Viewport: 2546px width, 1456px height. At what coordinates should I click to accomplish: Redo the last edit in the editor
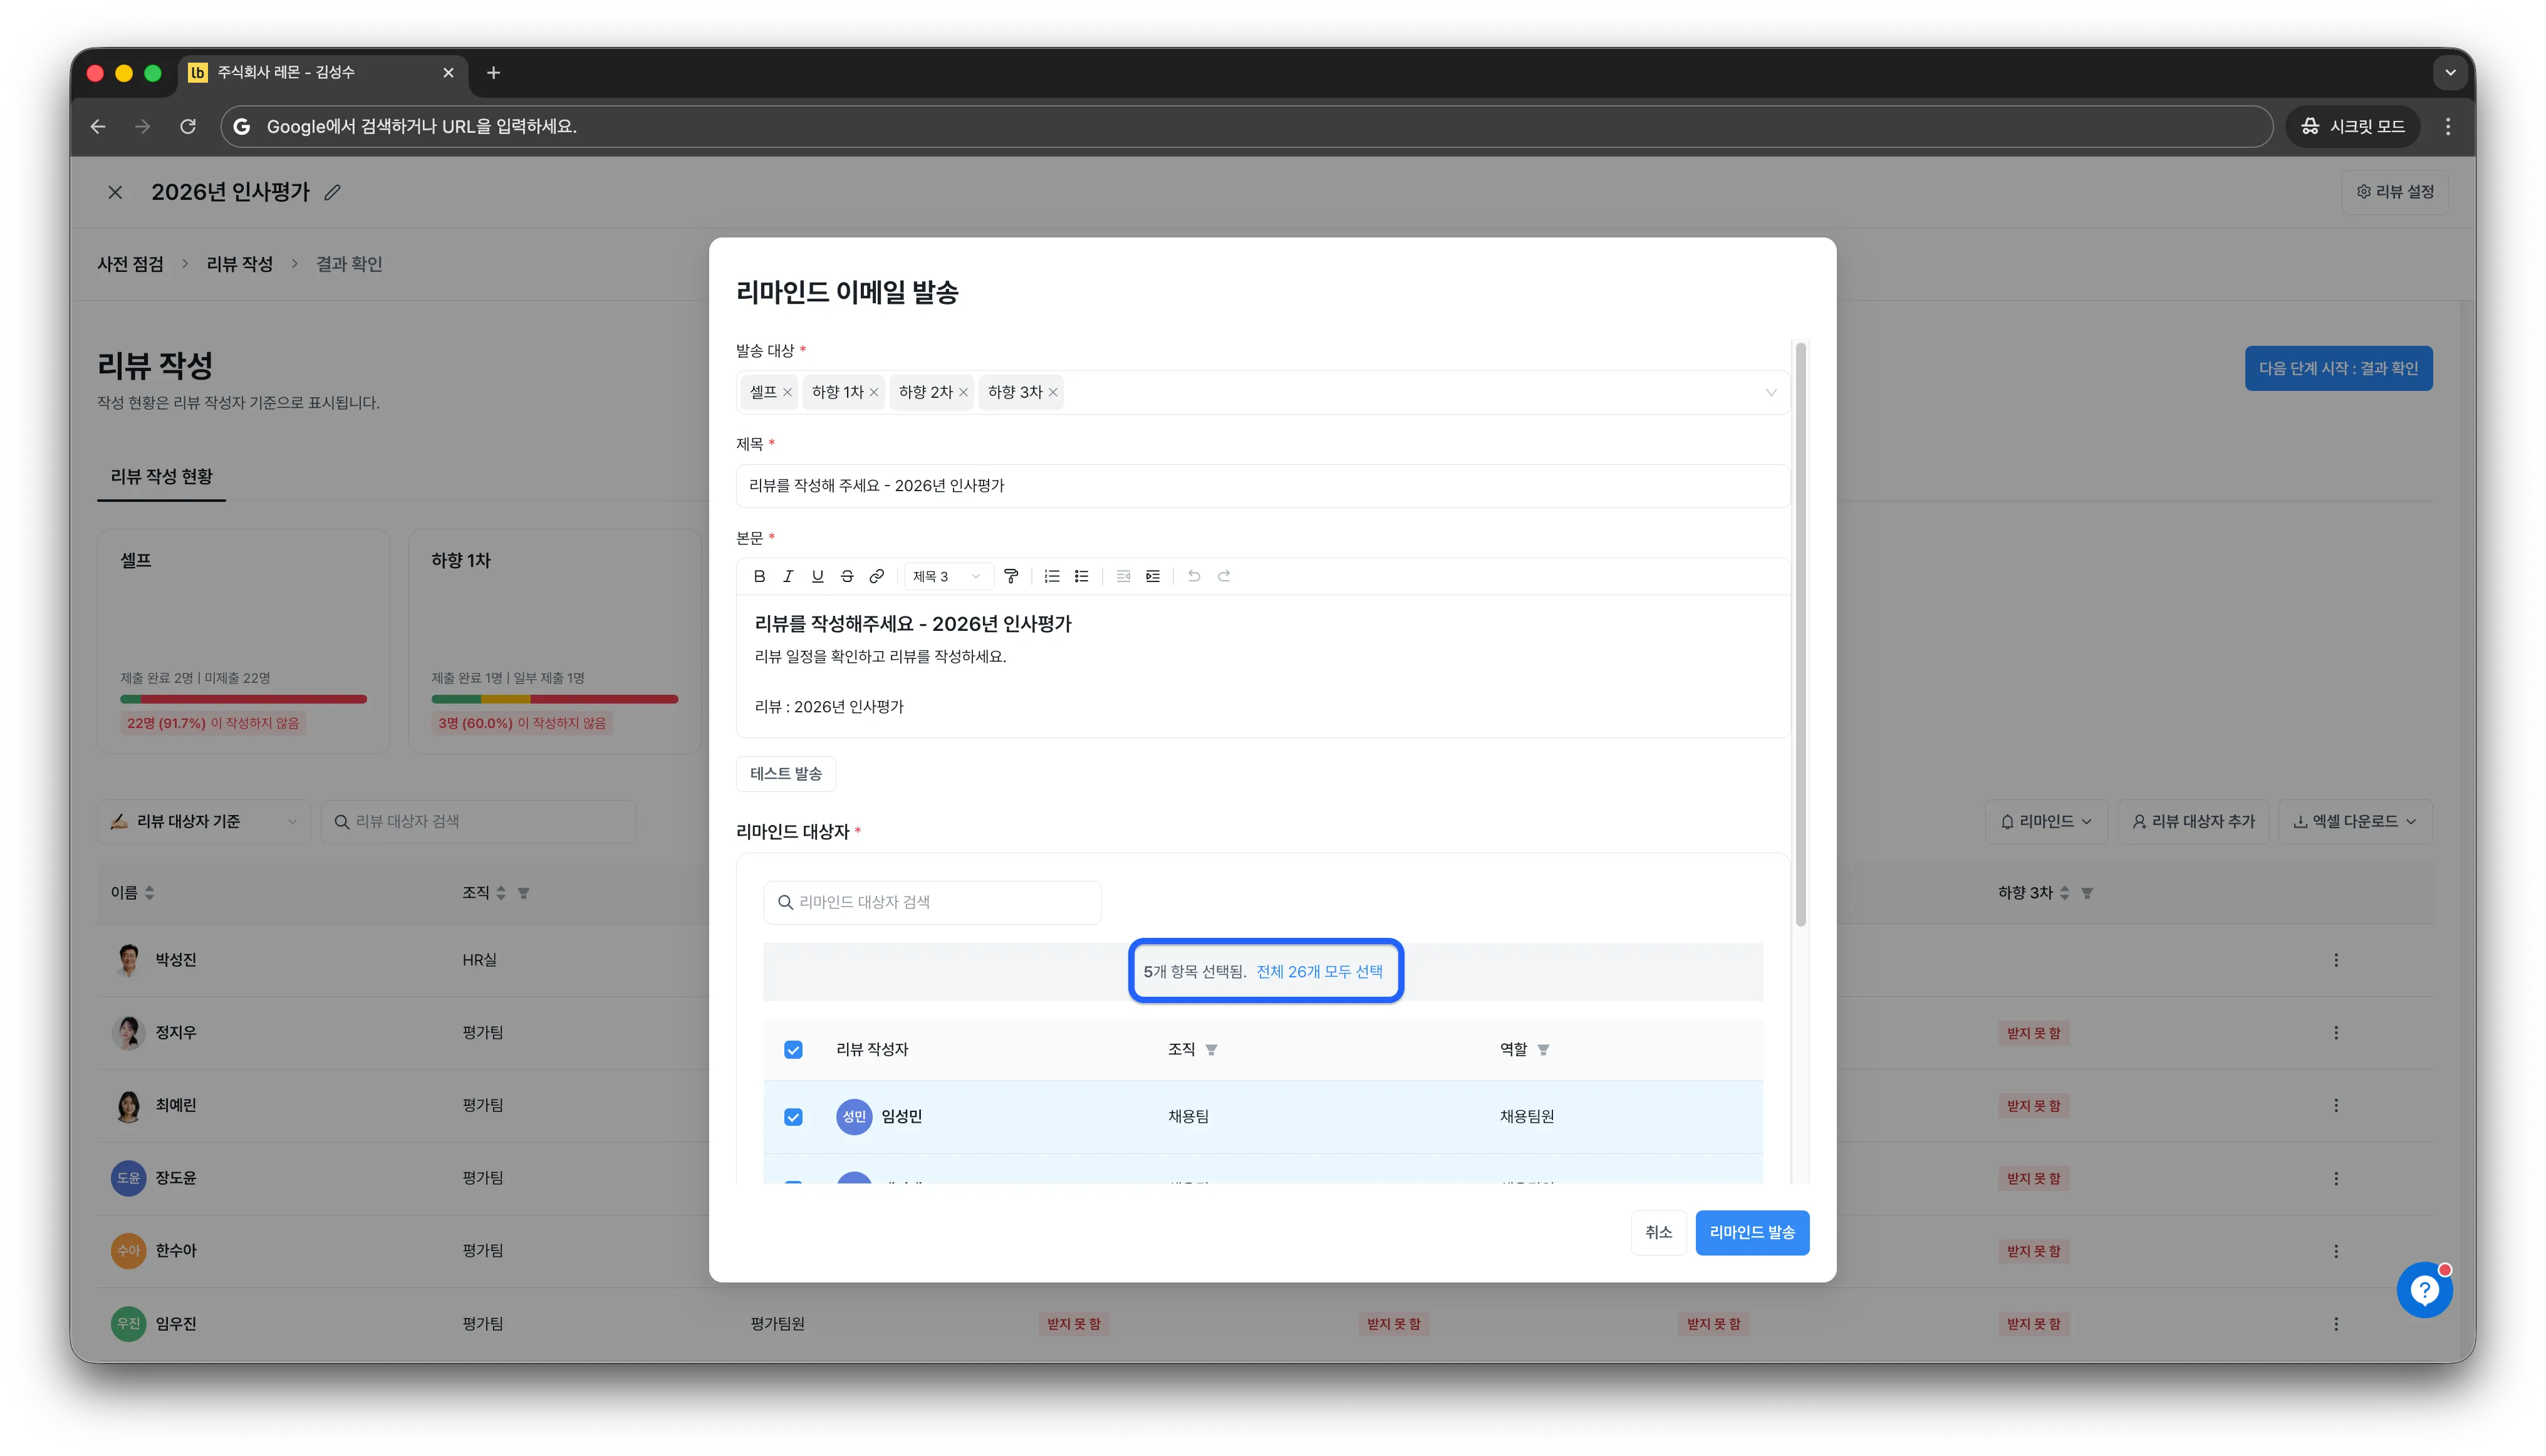point(1224,576)
